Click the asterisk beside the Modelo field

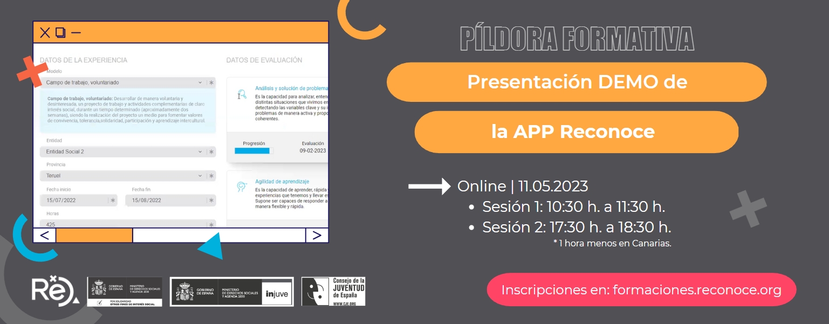point(211,82)
